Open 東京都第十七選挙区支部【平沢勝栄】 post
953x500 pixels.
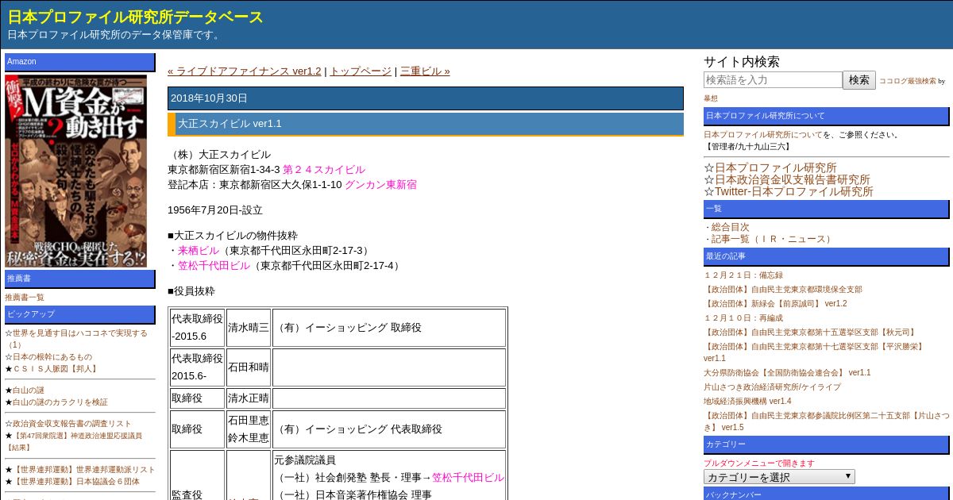click(x=815, y=352)
